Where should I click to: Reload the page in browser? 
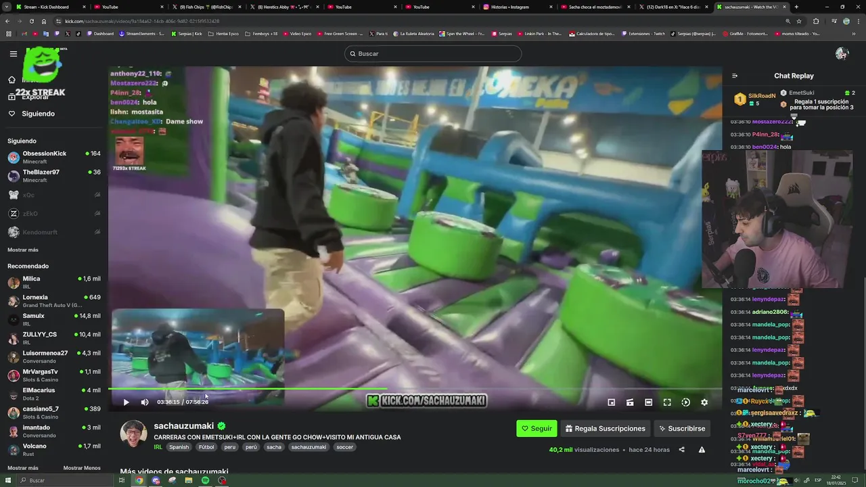[31, 21]
